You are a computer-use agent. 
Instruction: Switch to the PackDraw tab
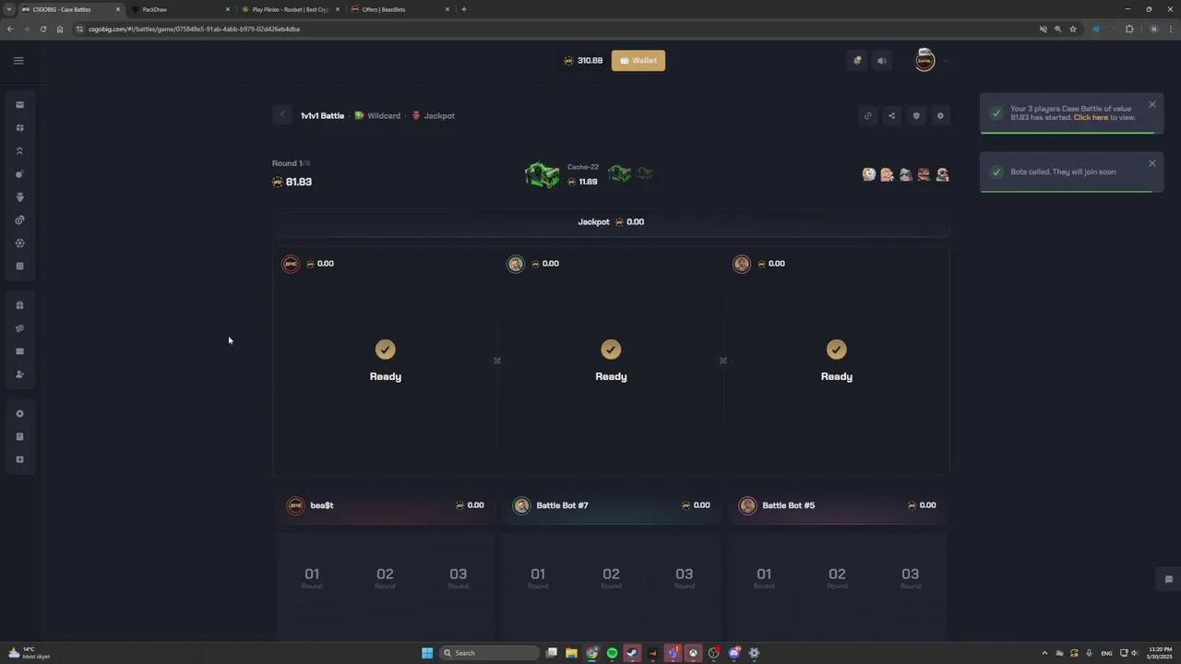pyautogui.click(x=182, y=9)
